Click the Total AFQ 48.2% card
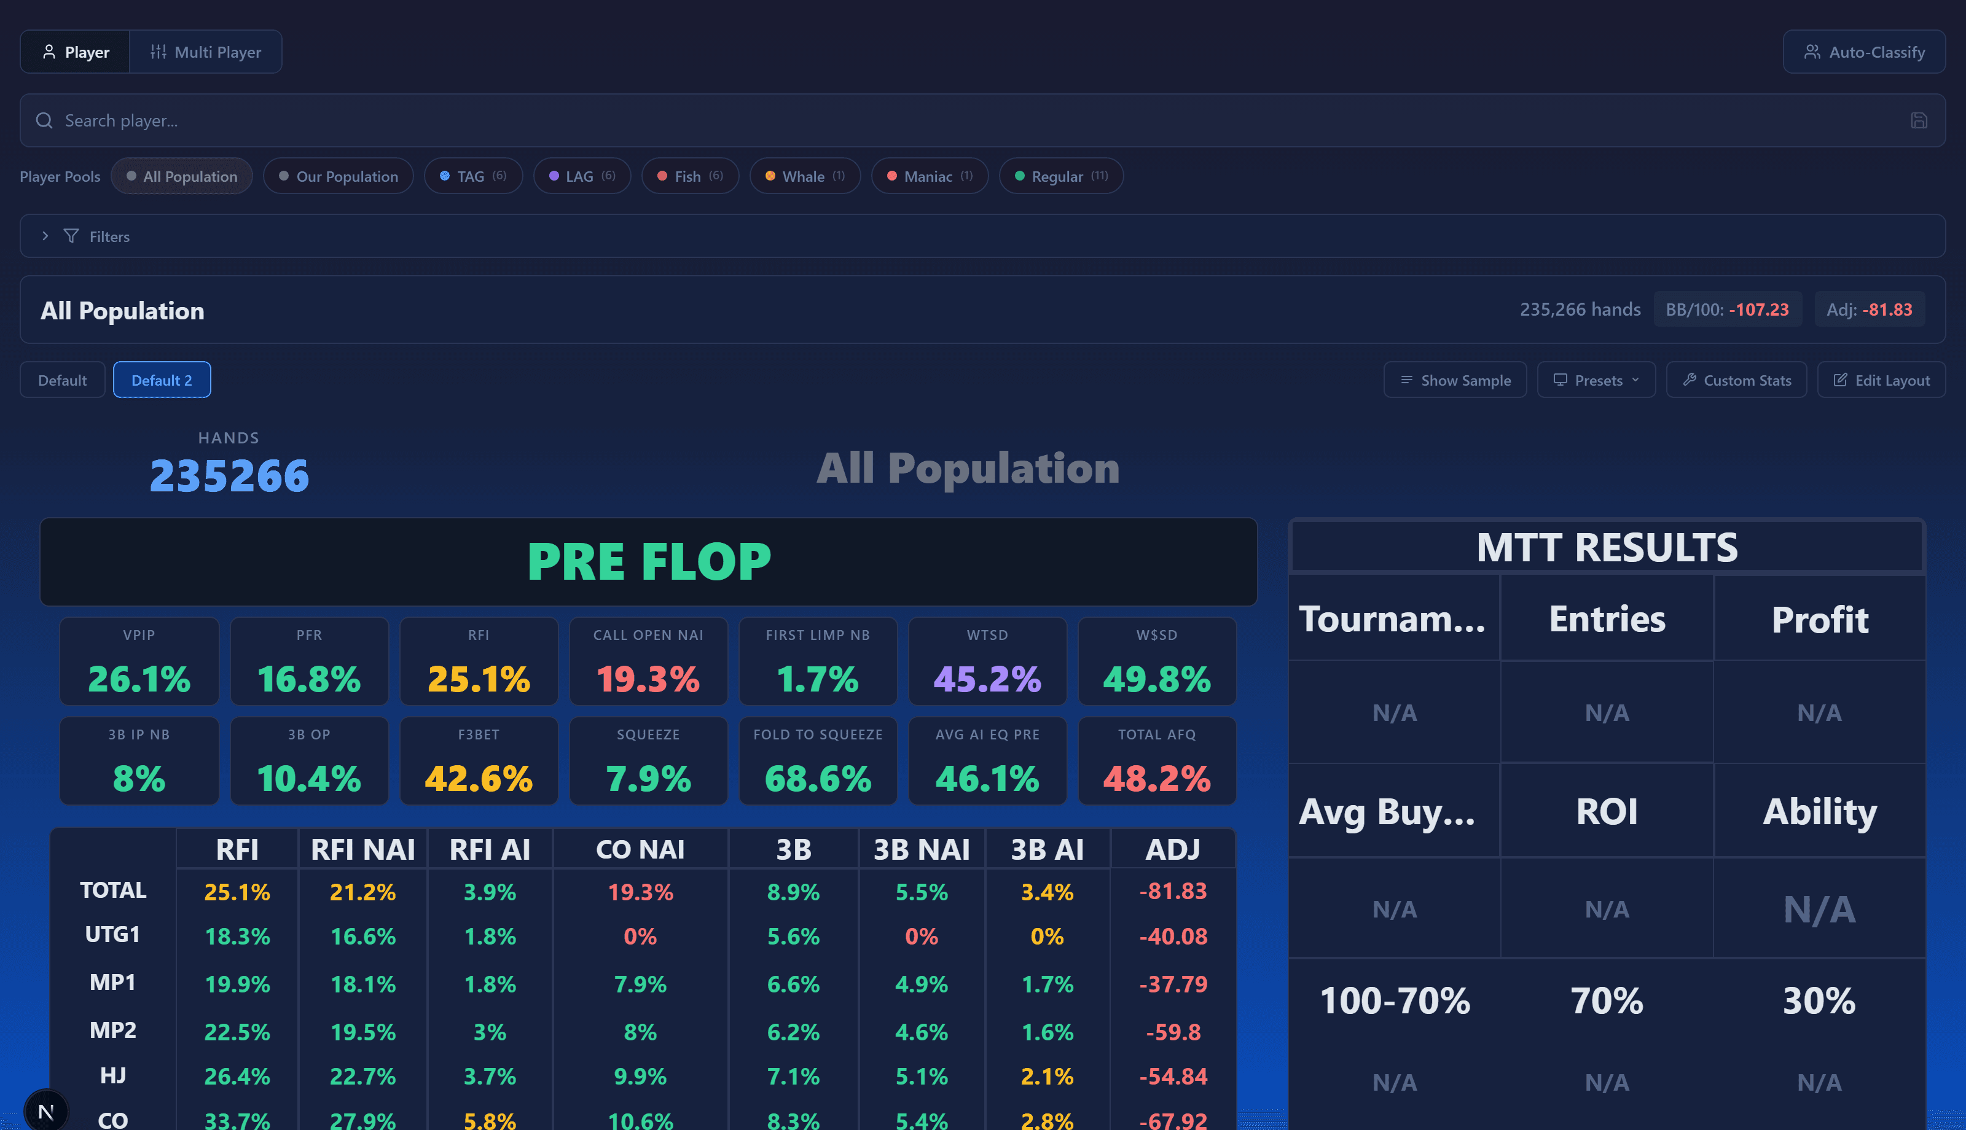Viewport: 1966px width, 1130px height. tap(1157, 760)
